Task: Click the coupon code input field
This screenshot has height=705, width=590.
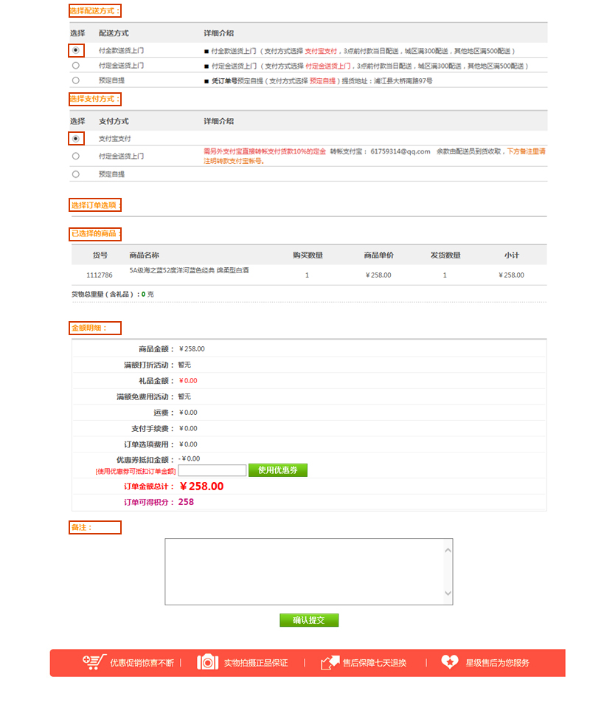Action: point(212,470)
